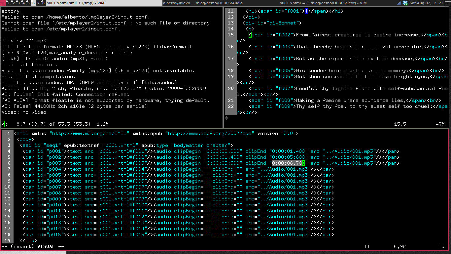Click empty clipBegin value on line 7
Screen dimensions: 451x254
206,169
